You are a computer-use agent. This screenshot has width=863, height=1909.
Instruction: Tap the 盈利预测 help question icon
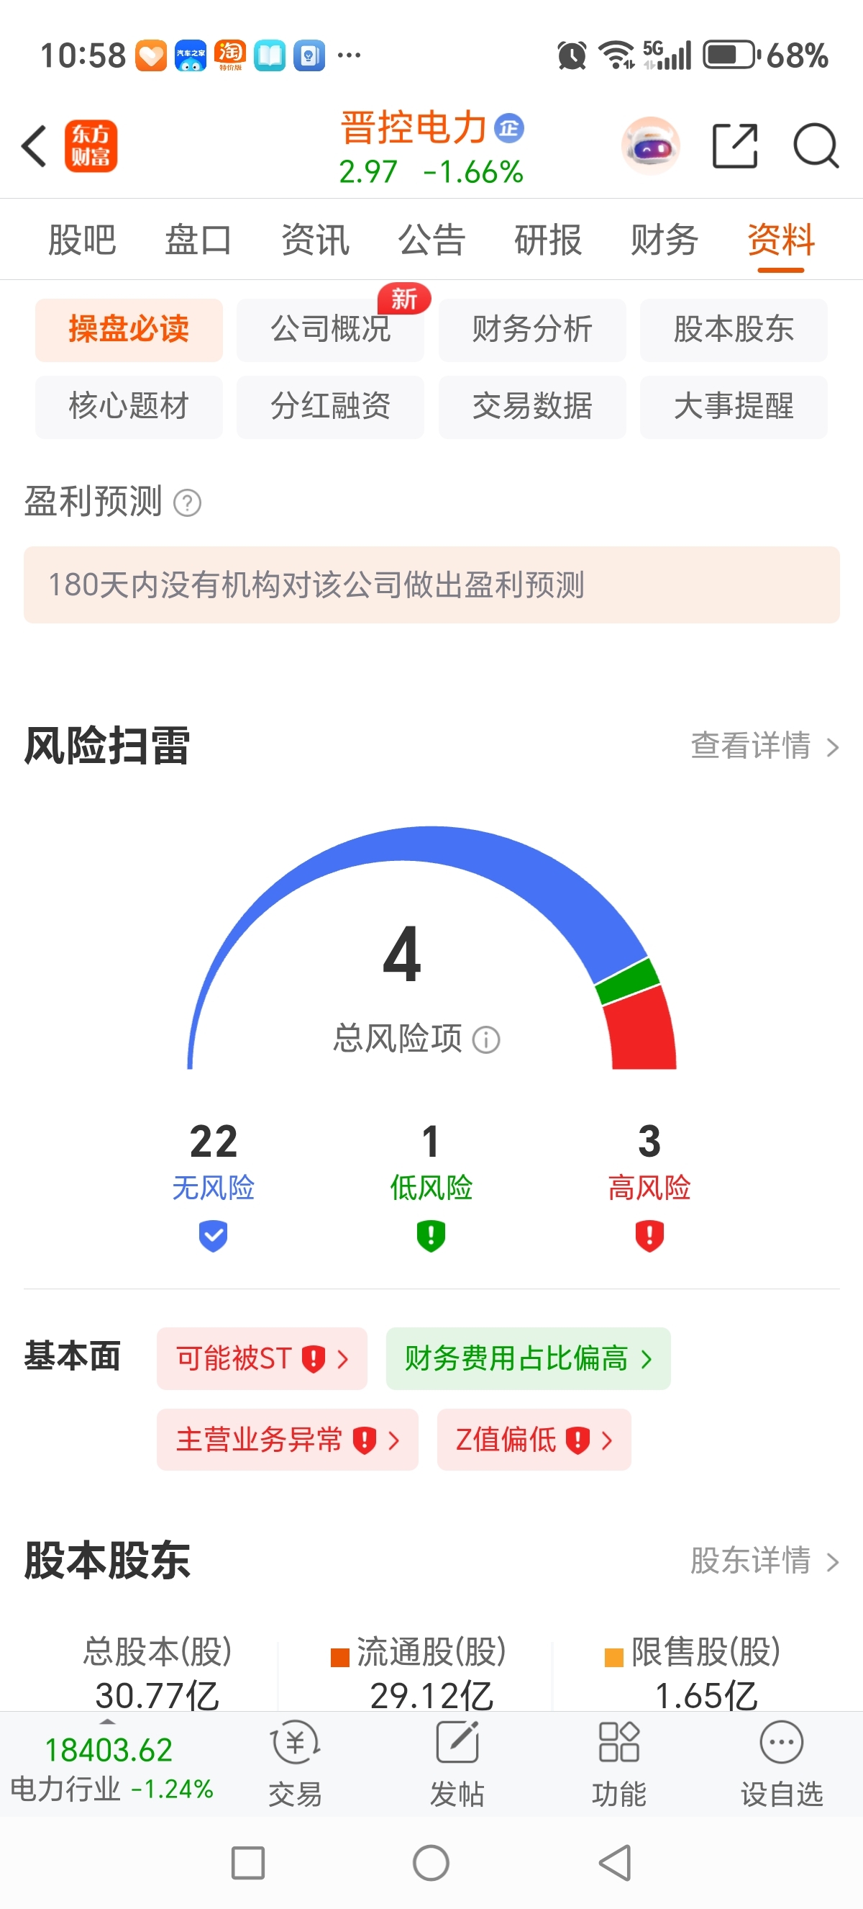click(x=187, y=503)
